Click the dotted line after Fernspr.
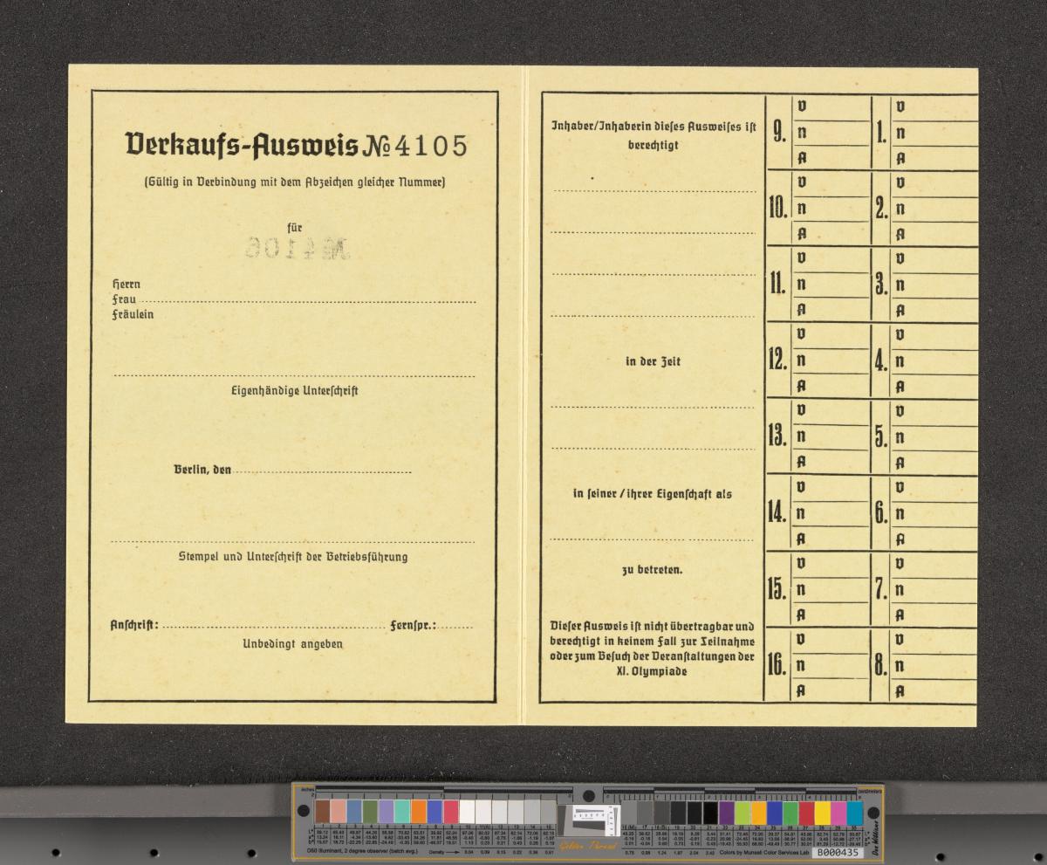 457,627
